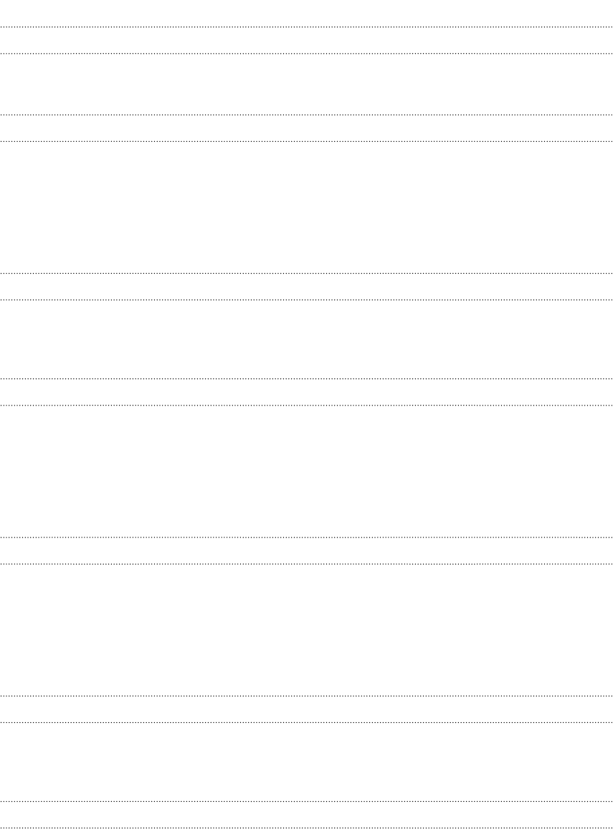Viewport: 613px width, 829px height.
Task: Click blank area between third and fourth bands
Action: pos(306,339)
